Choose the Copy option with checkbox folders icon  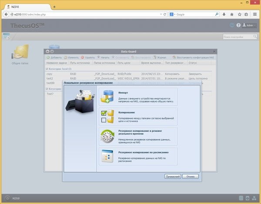click(107, 116)
